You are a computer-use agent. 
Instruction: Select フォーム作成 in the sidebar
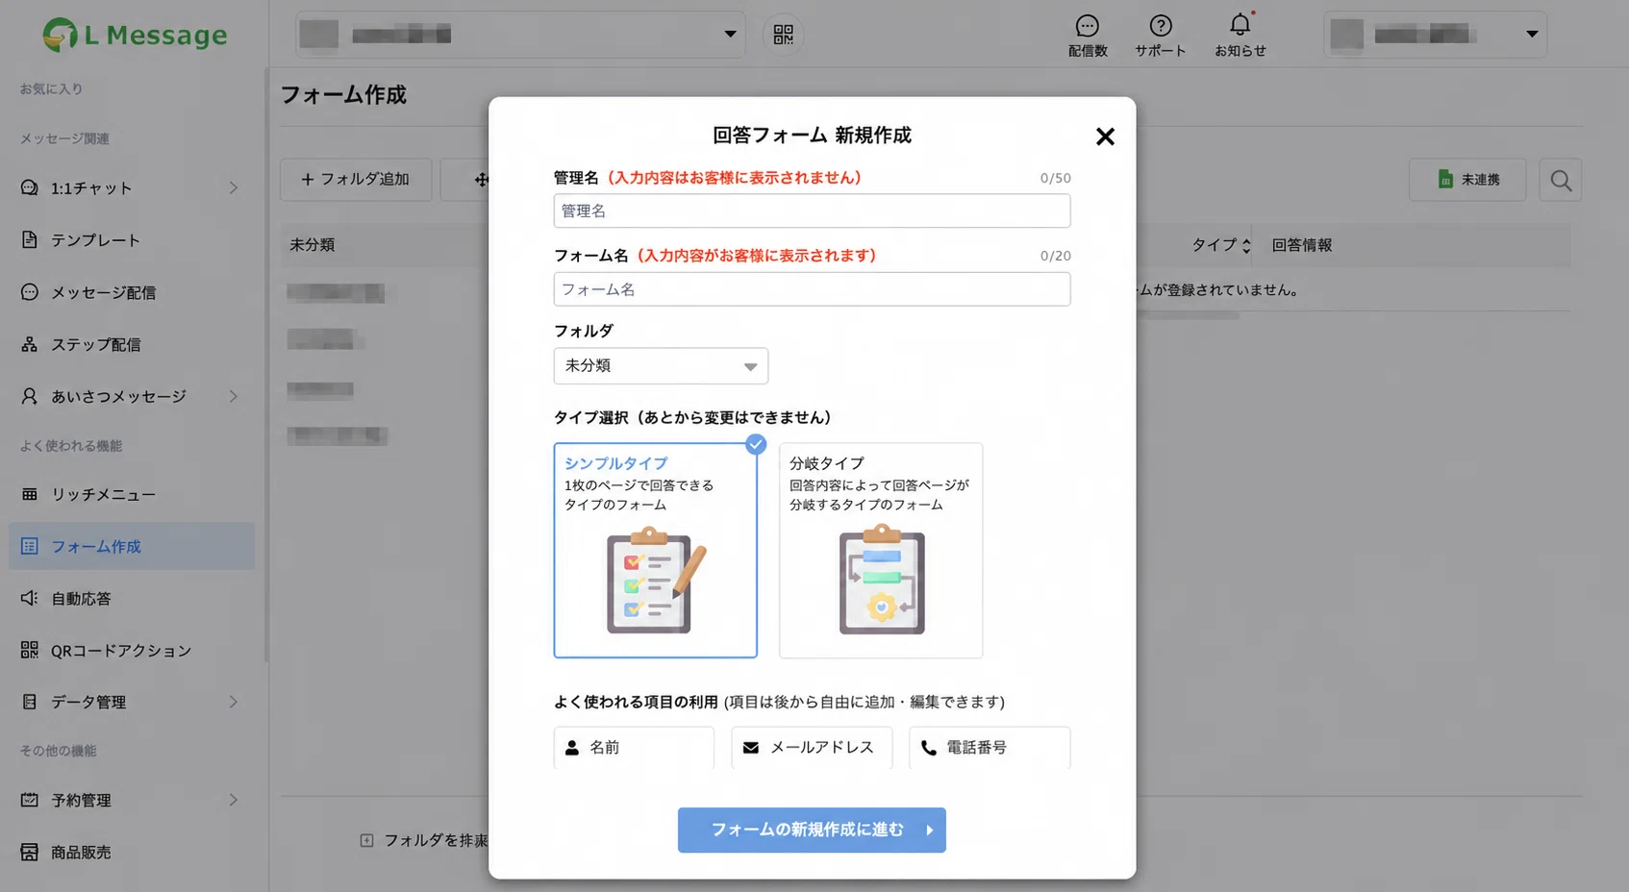point(132,546)
